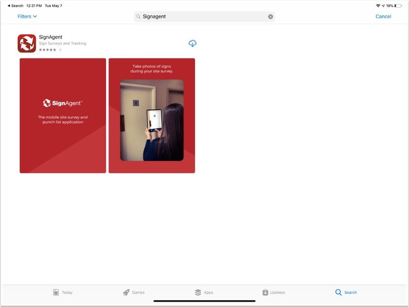
Task: View the screenshot showing photo-taking during site survey
Action: [x=152, y=115]
